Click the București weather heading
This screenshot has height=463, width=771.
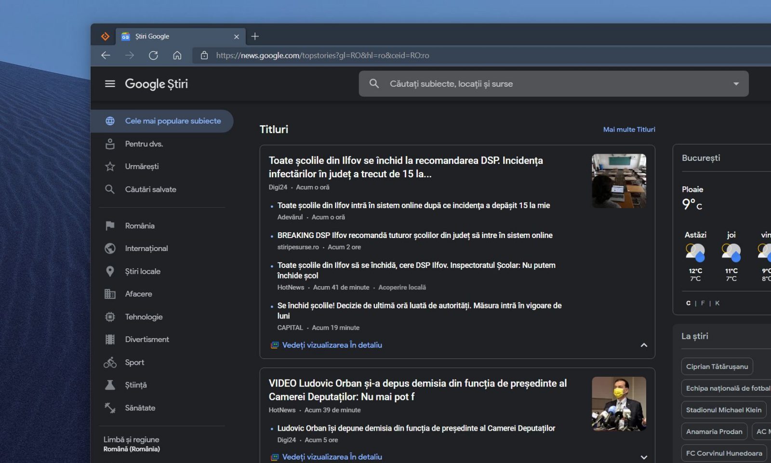701,158
